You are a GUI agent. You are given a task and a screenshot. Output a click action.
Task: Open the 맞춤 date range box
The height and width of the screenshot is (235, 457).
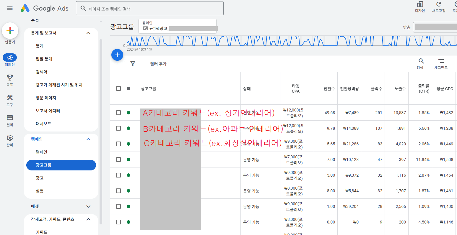[x=435, y=27]
